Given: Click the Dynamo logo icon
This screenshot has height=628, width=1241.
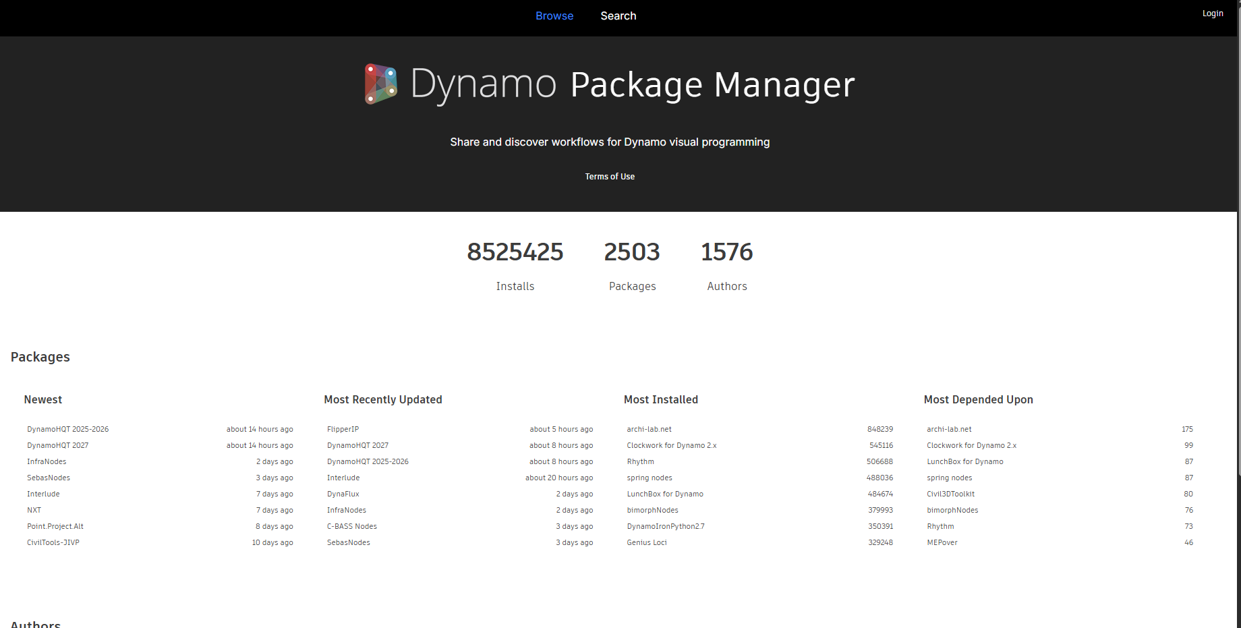Looking at the screenshot, I should (381, 84).
